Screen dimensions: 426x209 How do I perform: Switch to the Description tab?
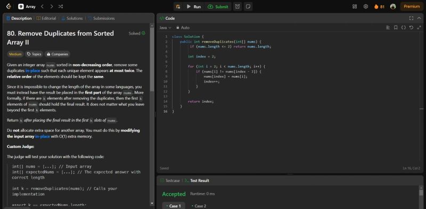19,18
